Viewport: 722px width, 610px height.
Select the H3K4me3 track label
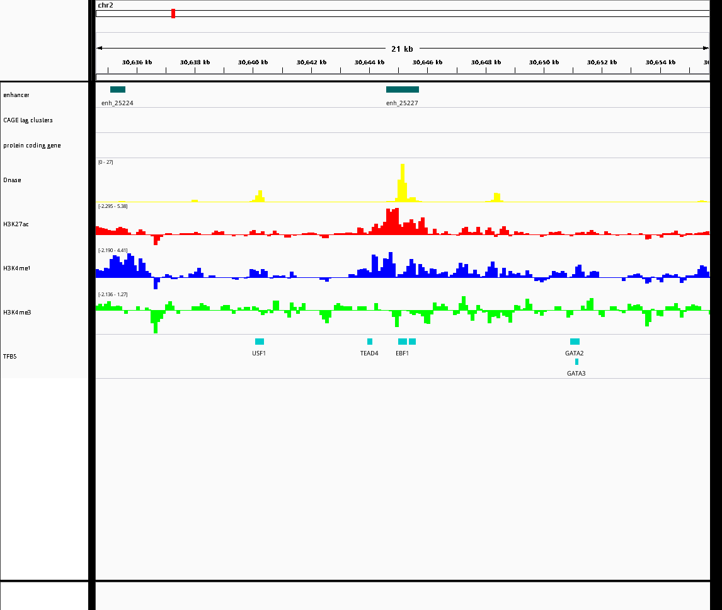17,313
